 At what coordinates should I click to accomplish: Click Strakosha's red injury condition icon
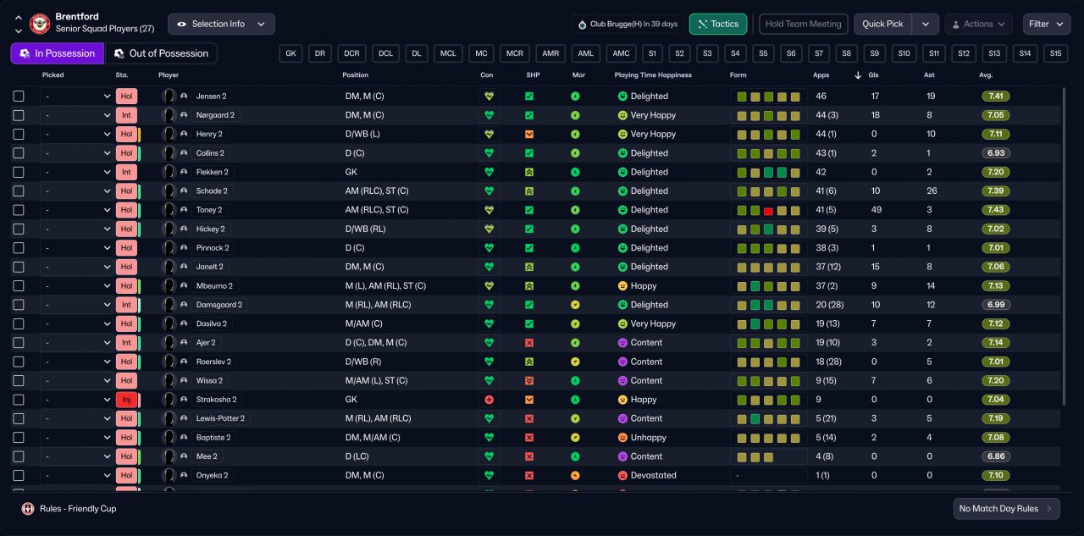489,400
